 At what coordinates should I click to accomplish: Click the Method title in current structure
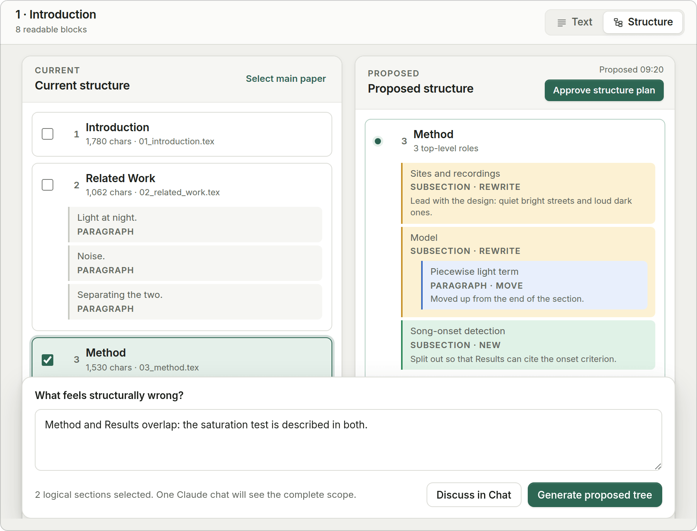pos(106,353)
